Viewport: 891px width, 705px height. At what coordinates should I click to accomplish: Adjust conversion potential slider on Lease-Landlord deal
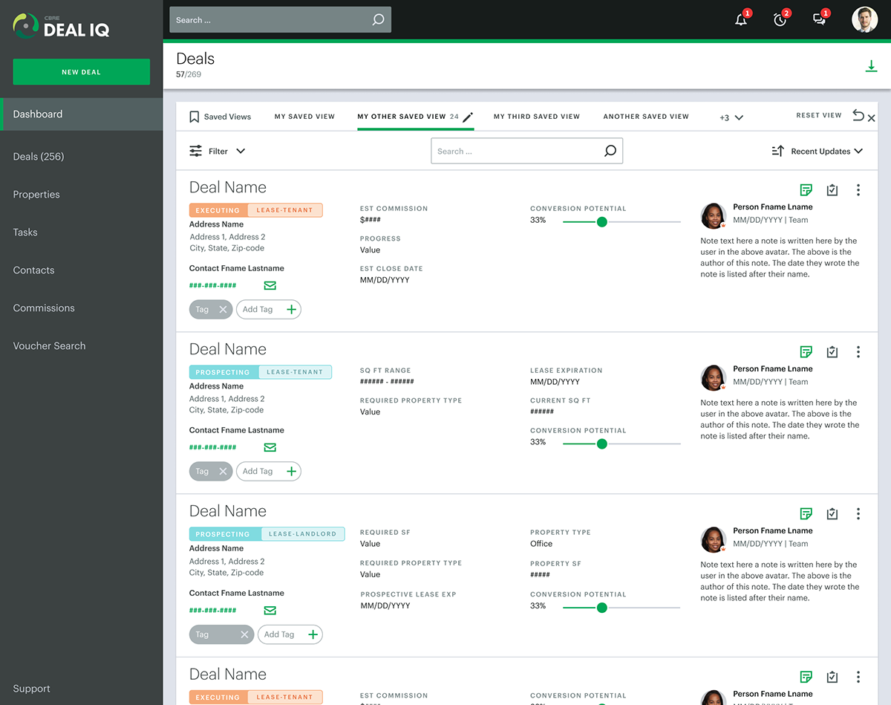click(602, 608)
